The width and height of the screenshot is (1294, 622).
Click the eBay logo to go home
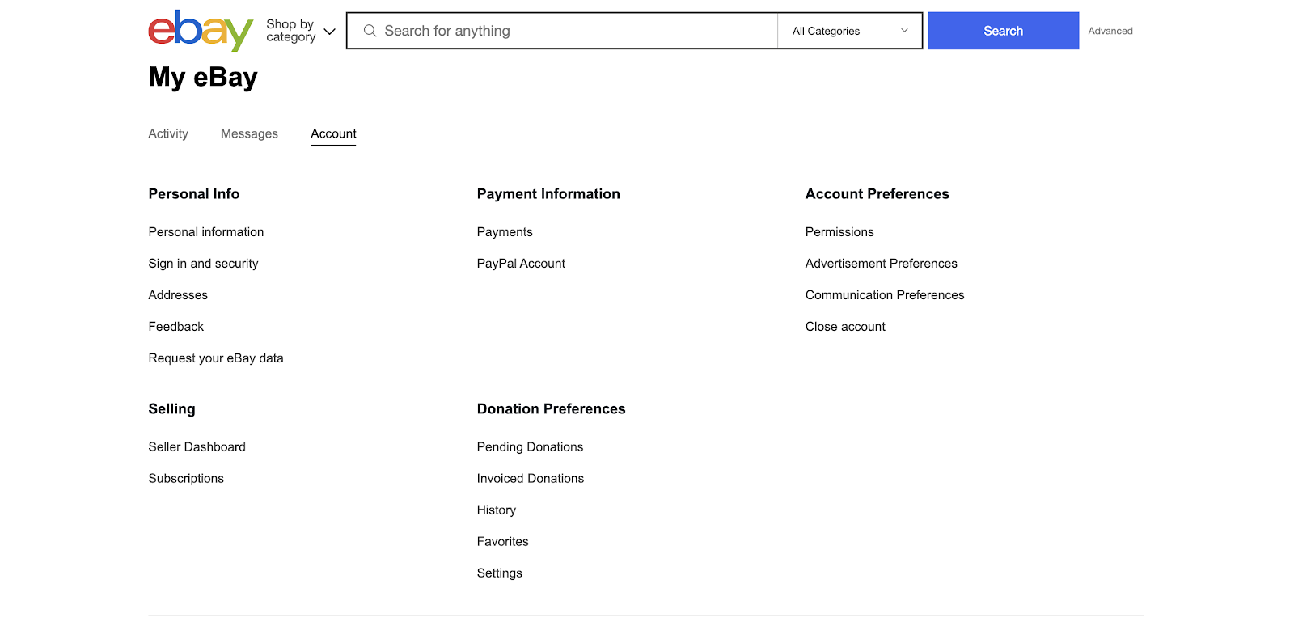coord(200,31)
